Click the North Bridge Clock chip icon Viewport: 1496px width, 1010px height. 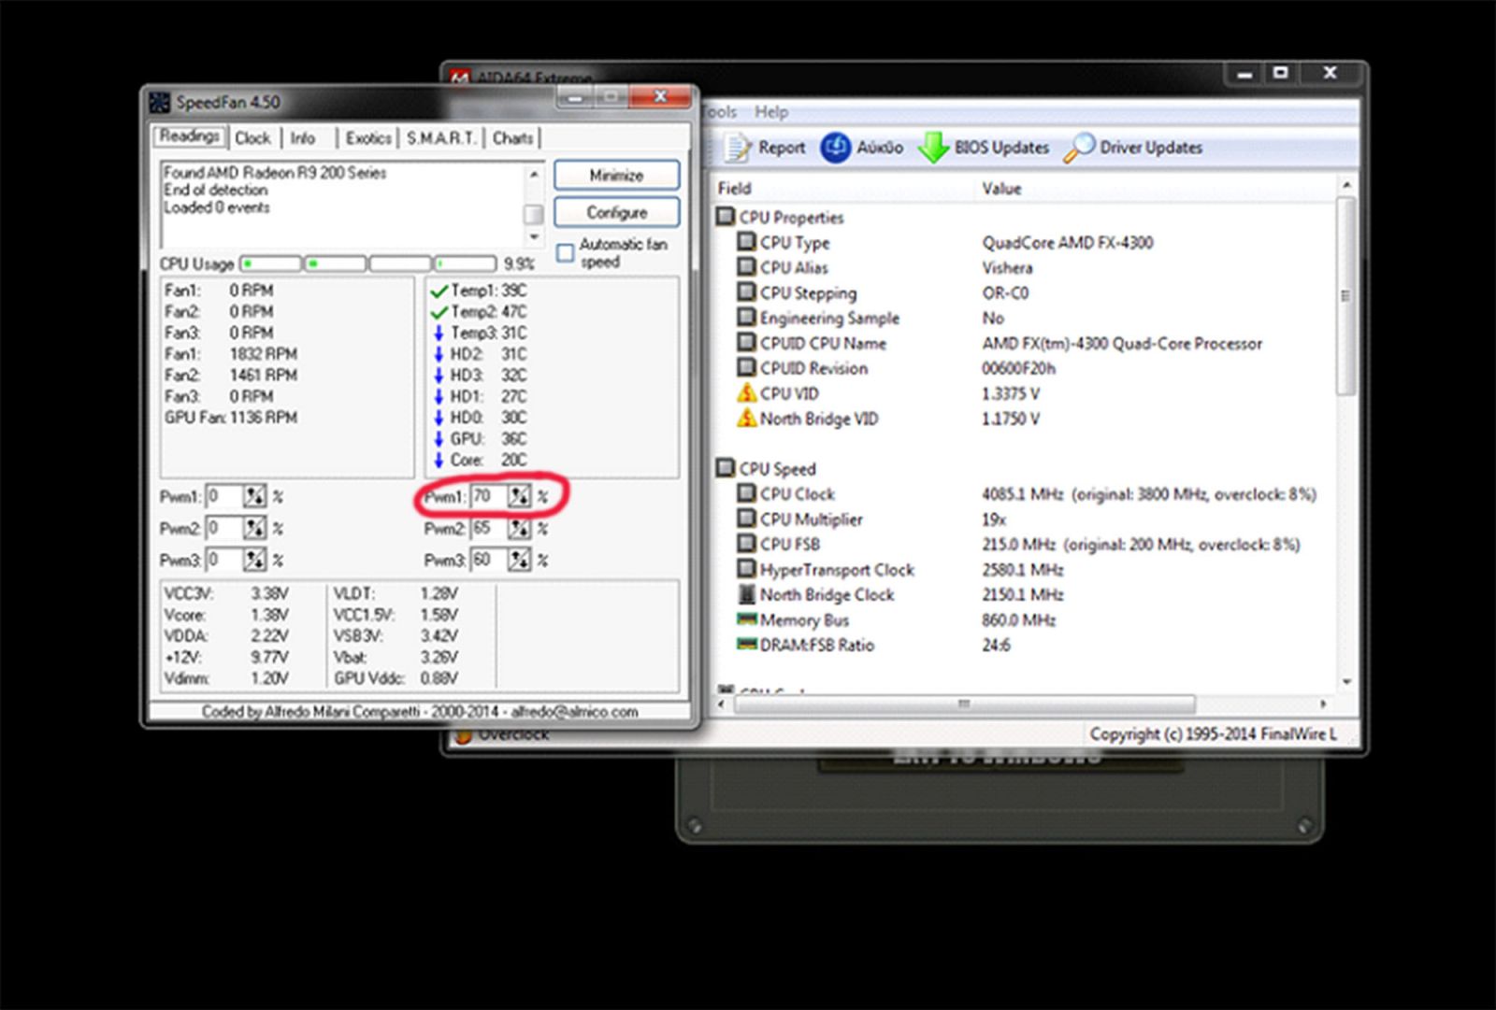tap(746, 594)
